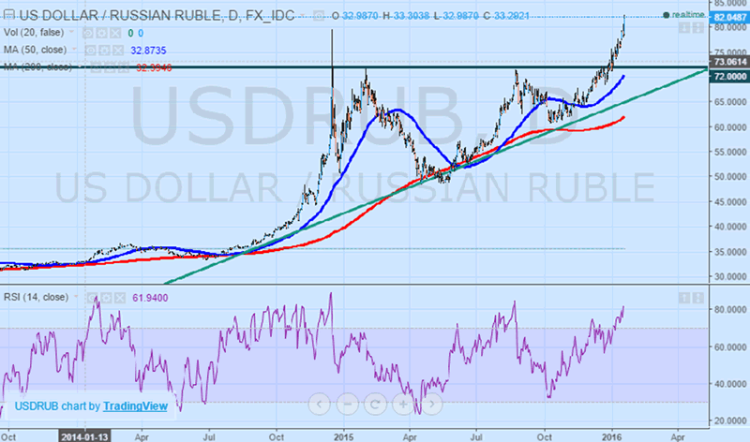Click the RSI value 61.9400
Screen dimensions: 750x442
click(x=150, y=298)
